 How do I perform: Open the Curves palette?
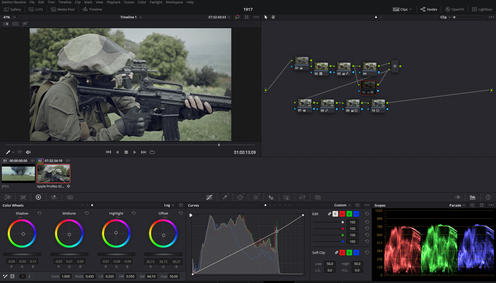(209, 197)
